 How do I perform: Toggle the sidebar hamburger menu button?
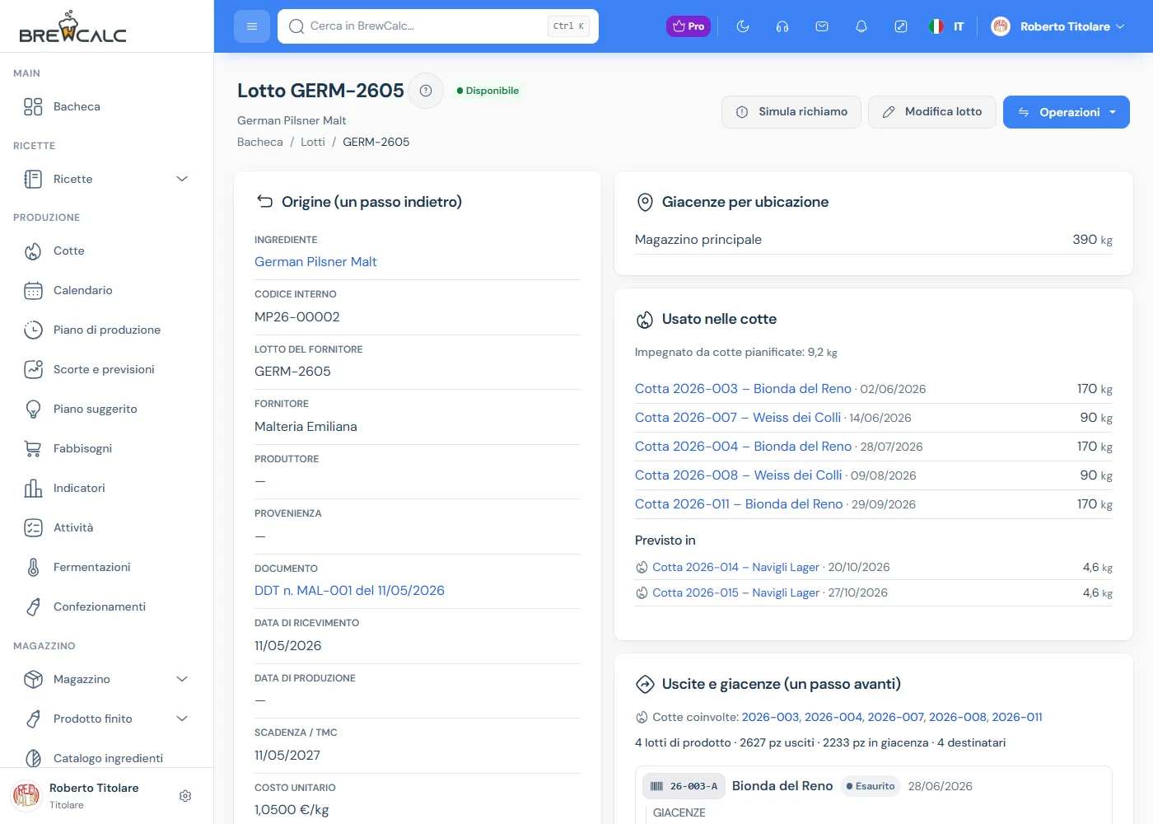click(x=252, y=26)
